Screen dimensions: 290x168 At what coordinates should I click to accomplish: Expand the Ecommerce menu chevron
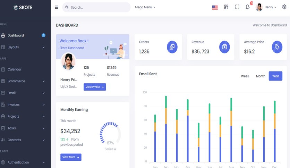44,81
